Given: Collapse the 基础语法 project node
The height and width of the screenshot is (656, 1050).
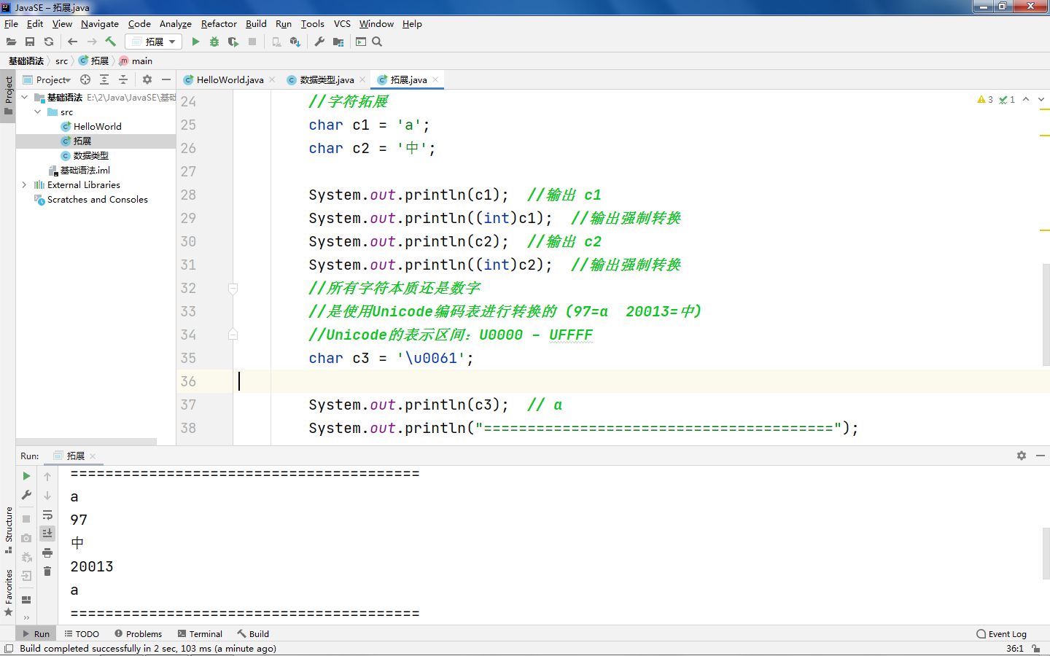Looking at the screenshot, I should (x=23, y=97).
